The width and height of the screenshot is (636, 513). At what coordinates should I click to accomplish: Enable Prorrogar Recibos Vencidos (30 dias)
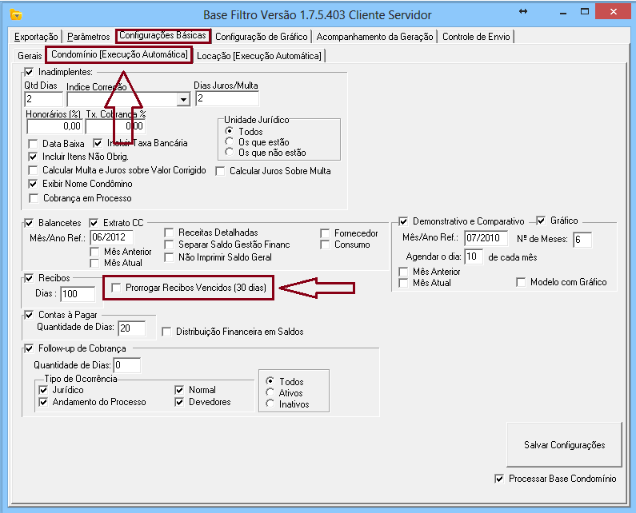coord(118,288)
